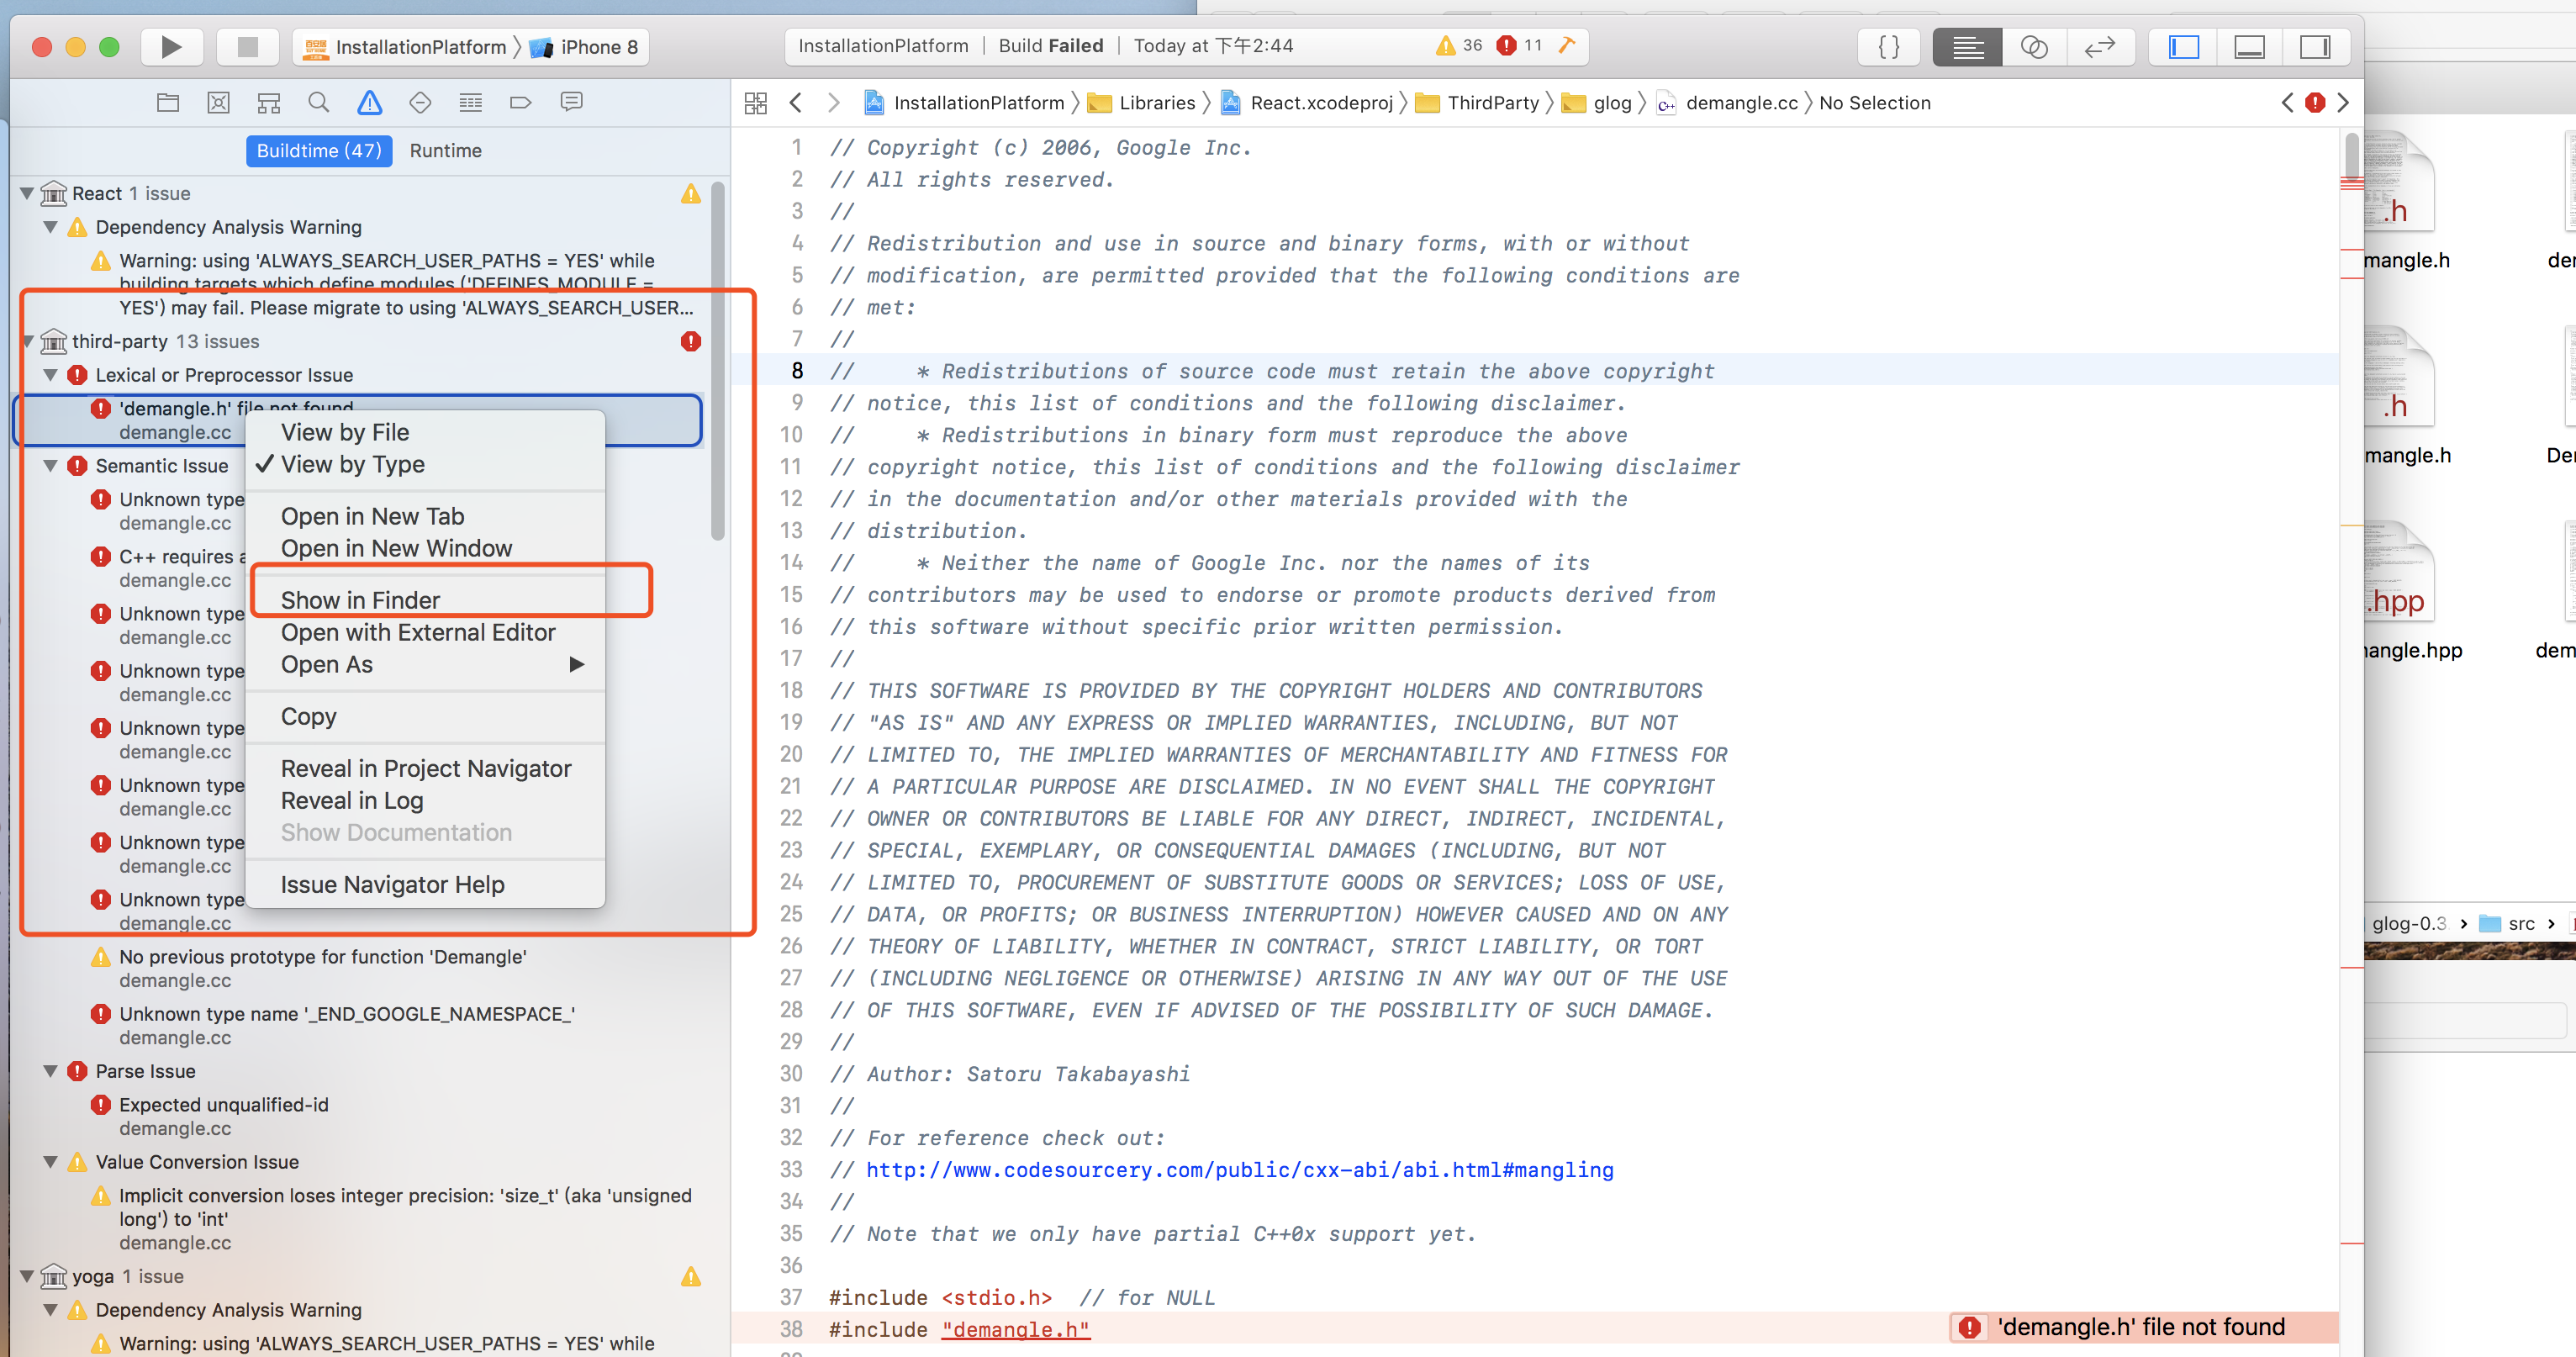Collapse the third-party issues group

point(27,341)
